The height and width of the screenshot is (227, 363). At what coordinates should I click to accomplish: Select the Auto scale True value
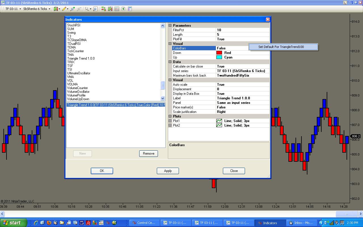242,85
